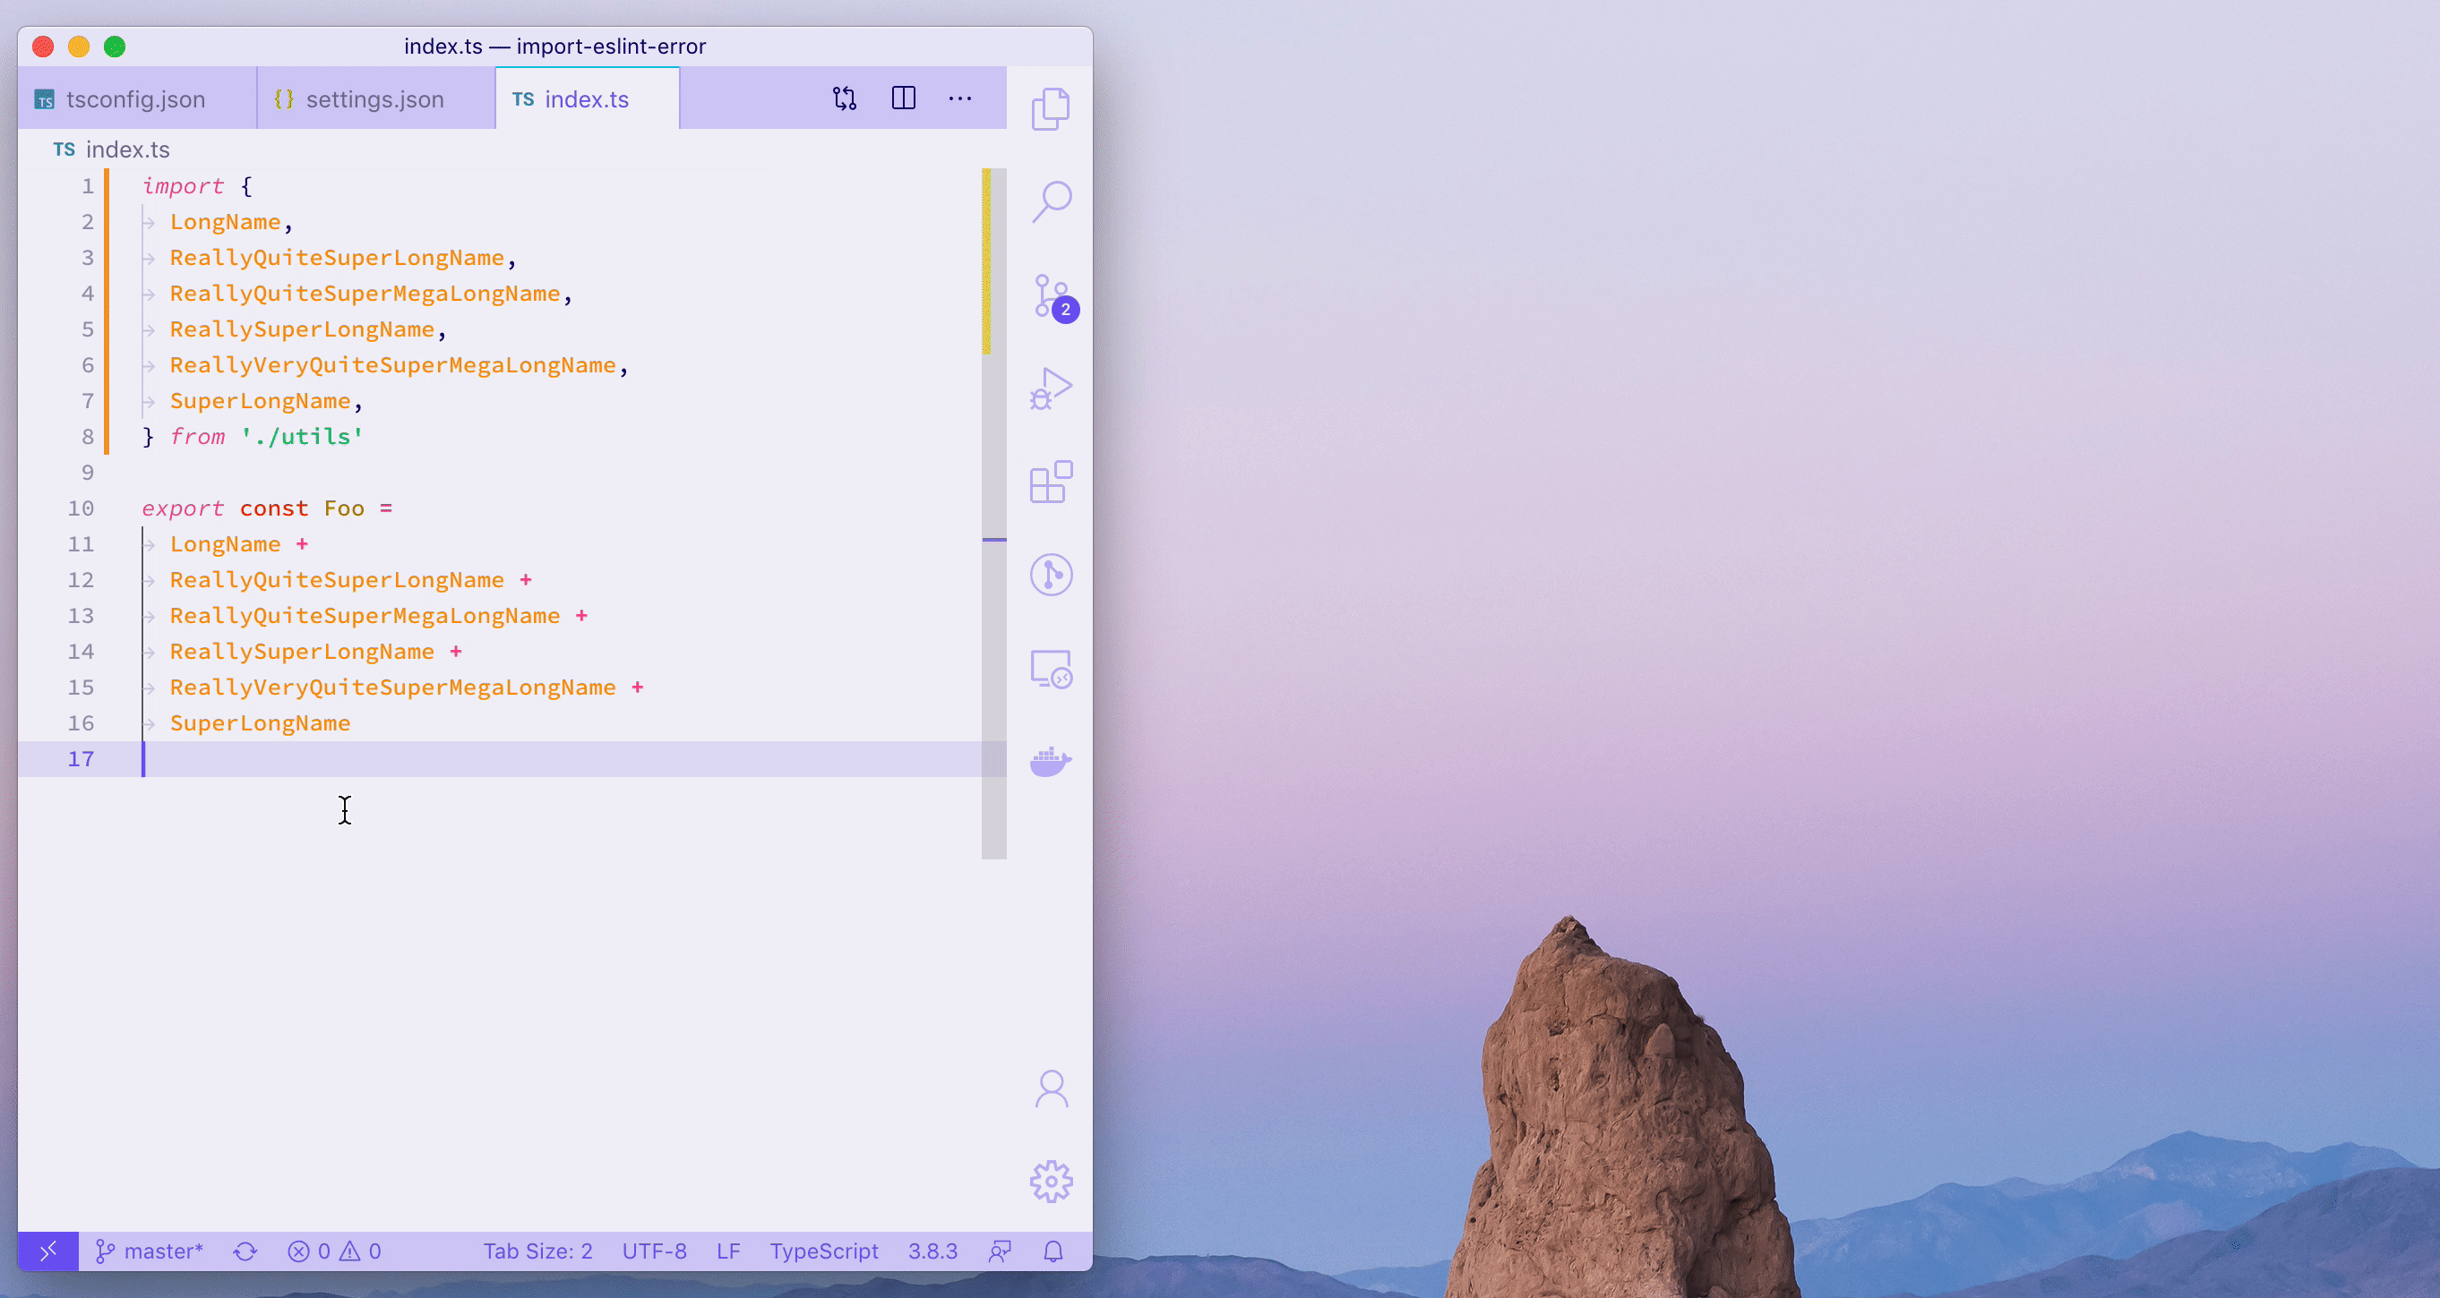Select the index.ts editor tab
Viewport: 2440px width, 1298px height.
[x=588, y=98]
